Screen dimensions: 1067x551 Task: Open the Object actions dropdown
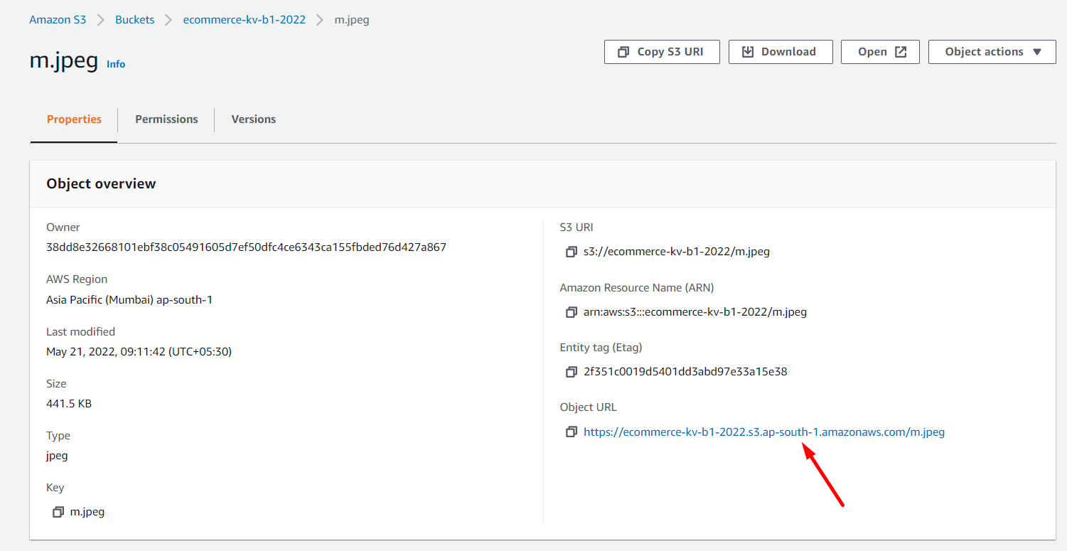coord(992,51)
